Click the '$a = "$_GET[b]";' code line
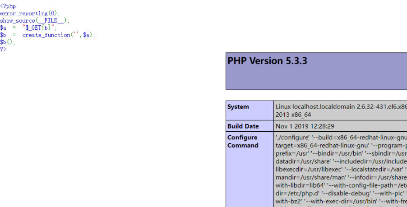This screenshot has height=207, width=407. 28,28
